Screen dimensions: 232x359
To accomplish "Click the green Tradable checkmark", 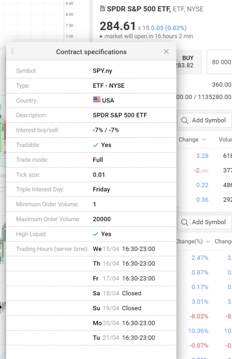I will coord(96,145).
